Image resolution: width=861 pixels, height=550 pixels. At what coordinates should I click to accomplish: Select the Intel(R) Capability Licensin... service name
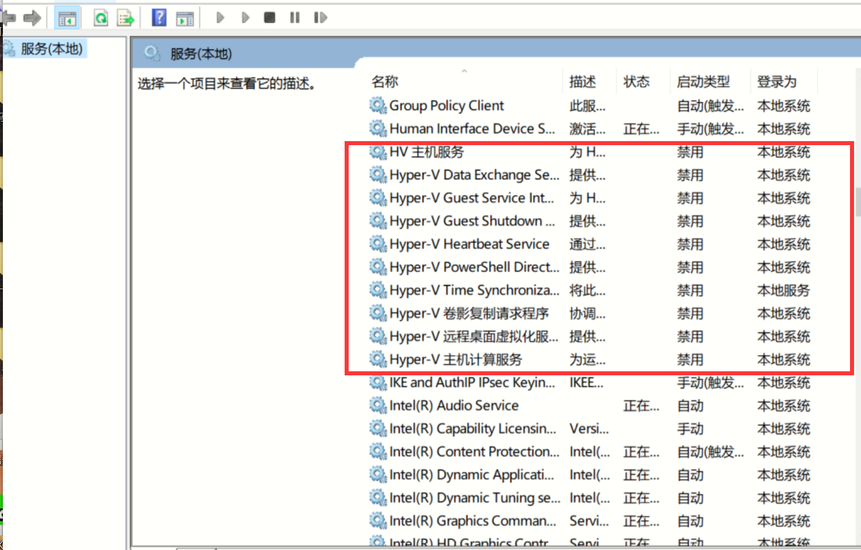pyautogui.click(x=473, y=429)
